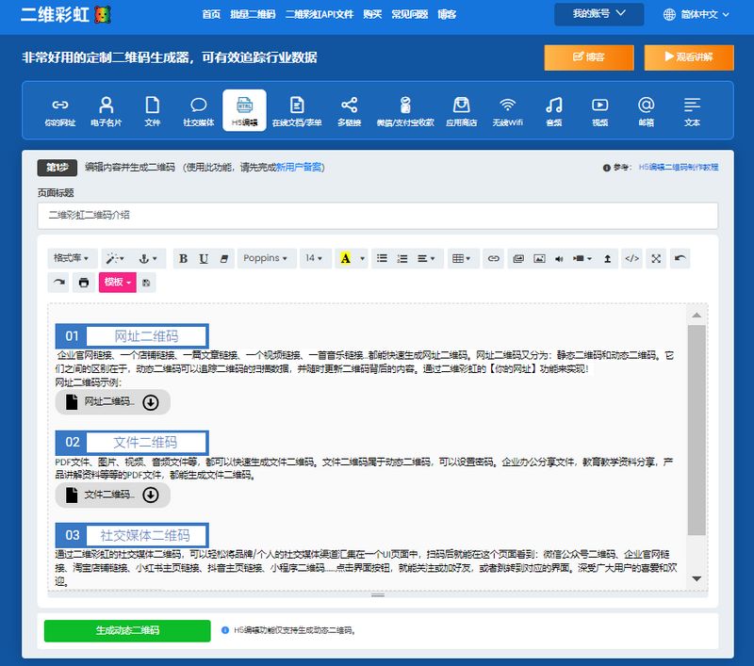Click the image gallery icon in the toolbar

[518, 258]
